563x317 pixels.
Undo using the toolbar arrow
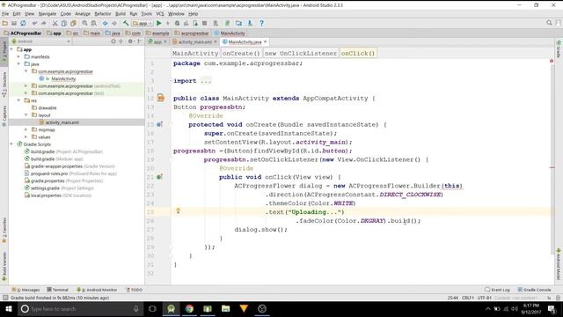click(34, 24)
